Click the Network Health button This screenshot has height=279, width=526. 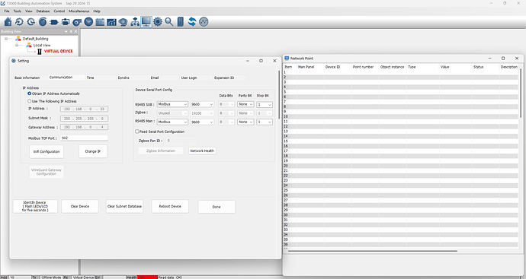(202, 151)
